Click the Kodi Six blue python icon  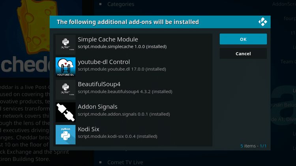coord(66,135)
